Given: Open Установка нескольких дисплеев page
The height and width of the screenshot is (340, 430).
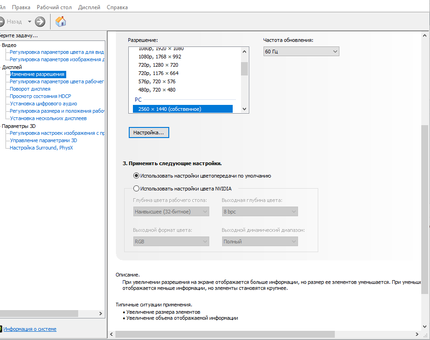Looking at the screenshot, I should point(48,119).
